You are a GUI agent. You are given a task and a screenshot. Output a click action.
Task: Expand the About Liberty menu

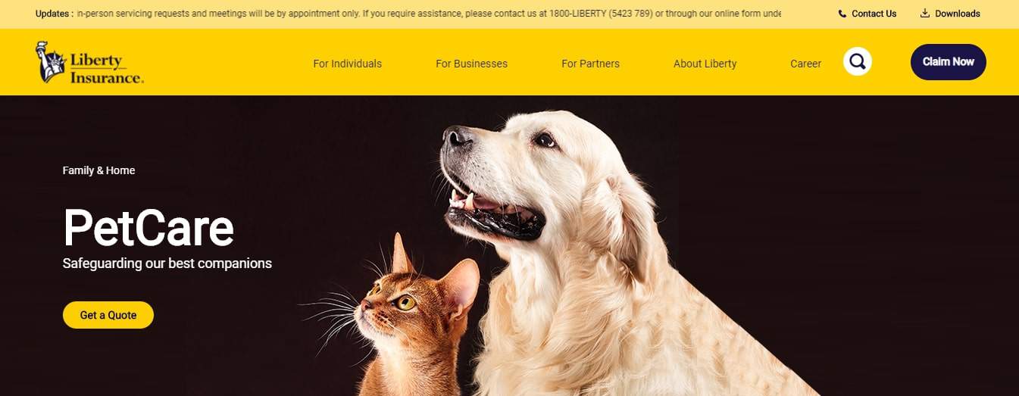pyautogui.click(x=705, y=64)
